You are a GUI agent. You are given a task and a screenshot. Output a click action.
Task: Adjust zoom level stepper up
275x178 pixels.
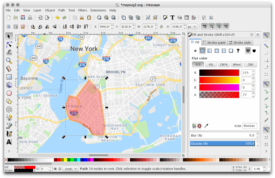click(264, 168)
